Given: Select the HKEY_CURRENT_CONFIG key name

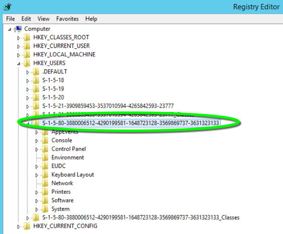Looking at the screenshot, I should 65,226.
